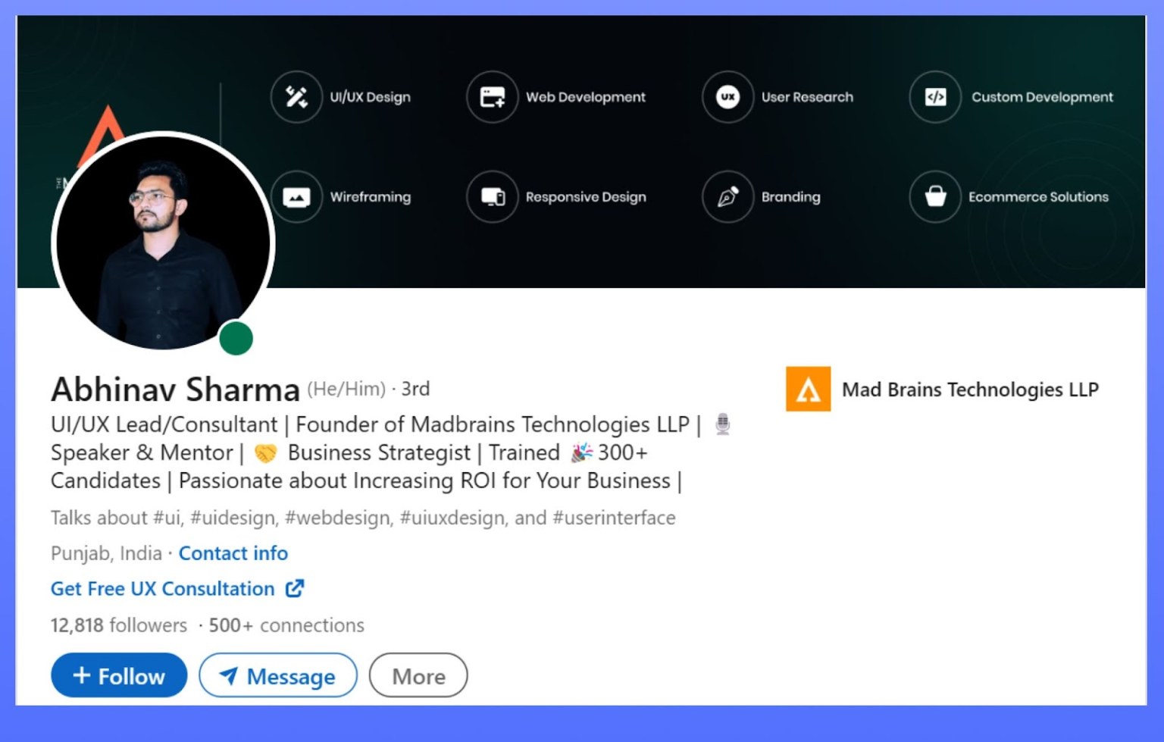
Task: Click the Follow button
Action: click(x=118, y=675)
